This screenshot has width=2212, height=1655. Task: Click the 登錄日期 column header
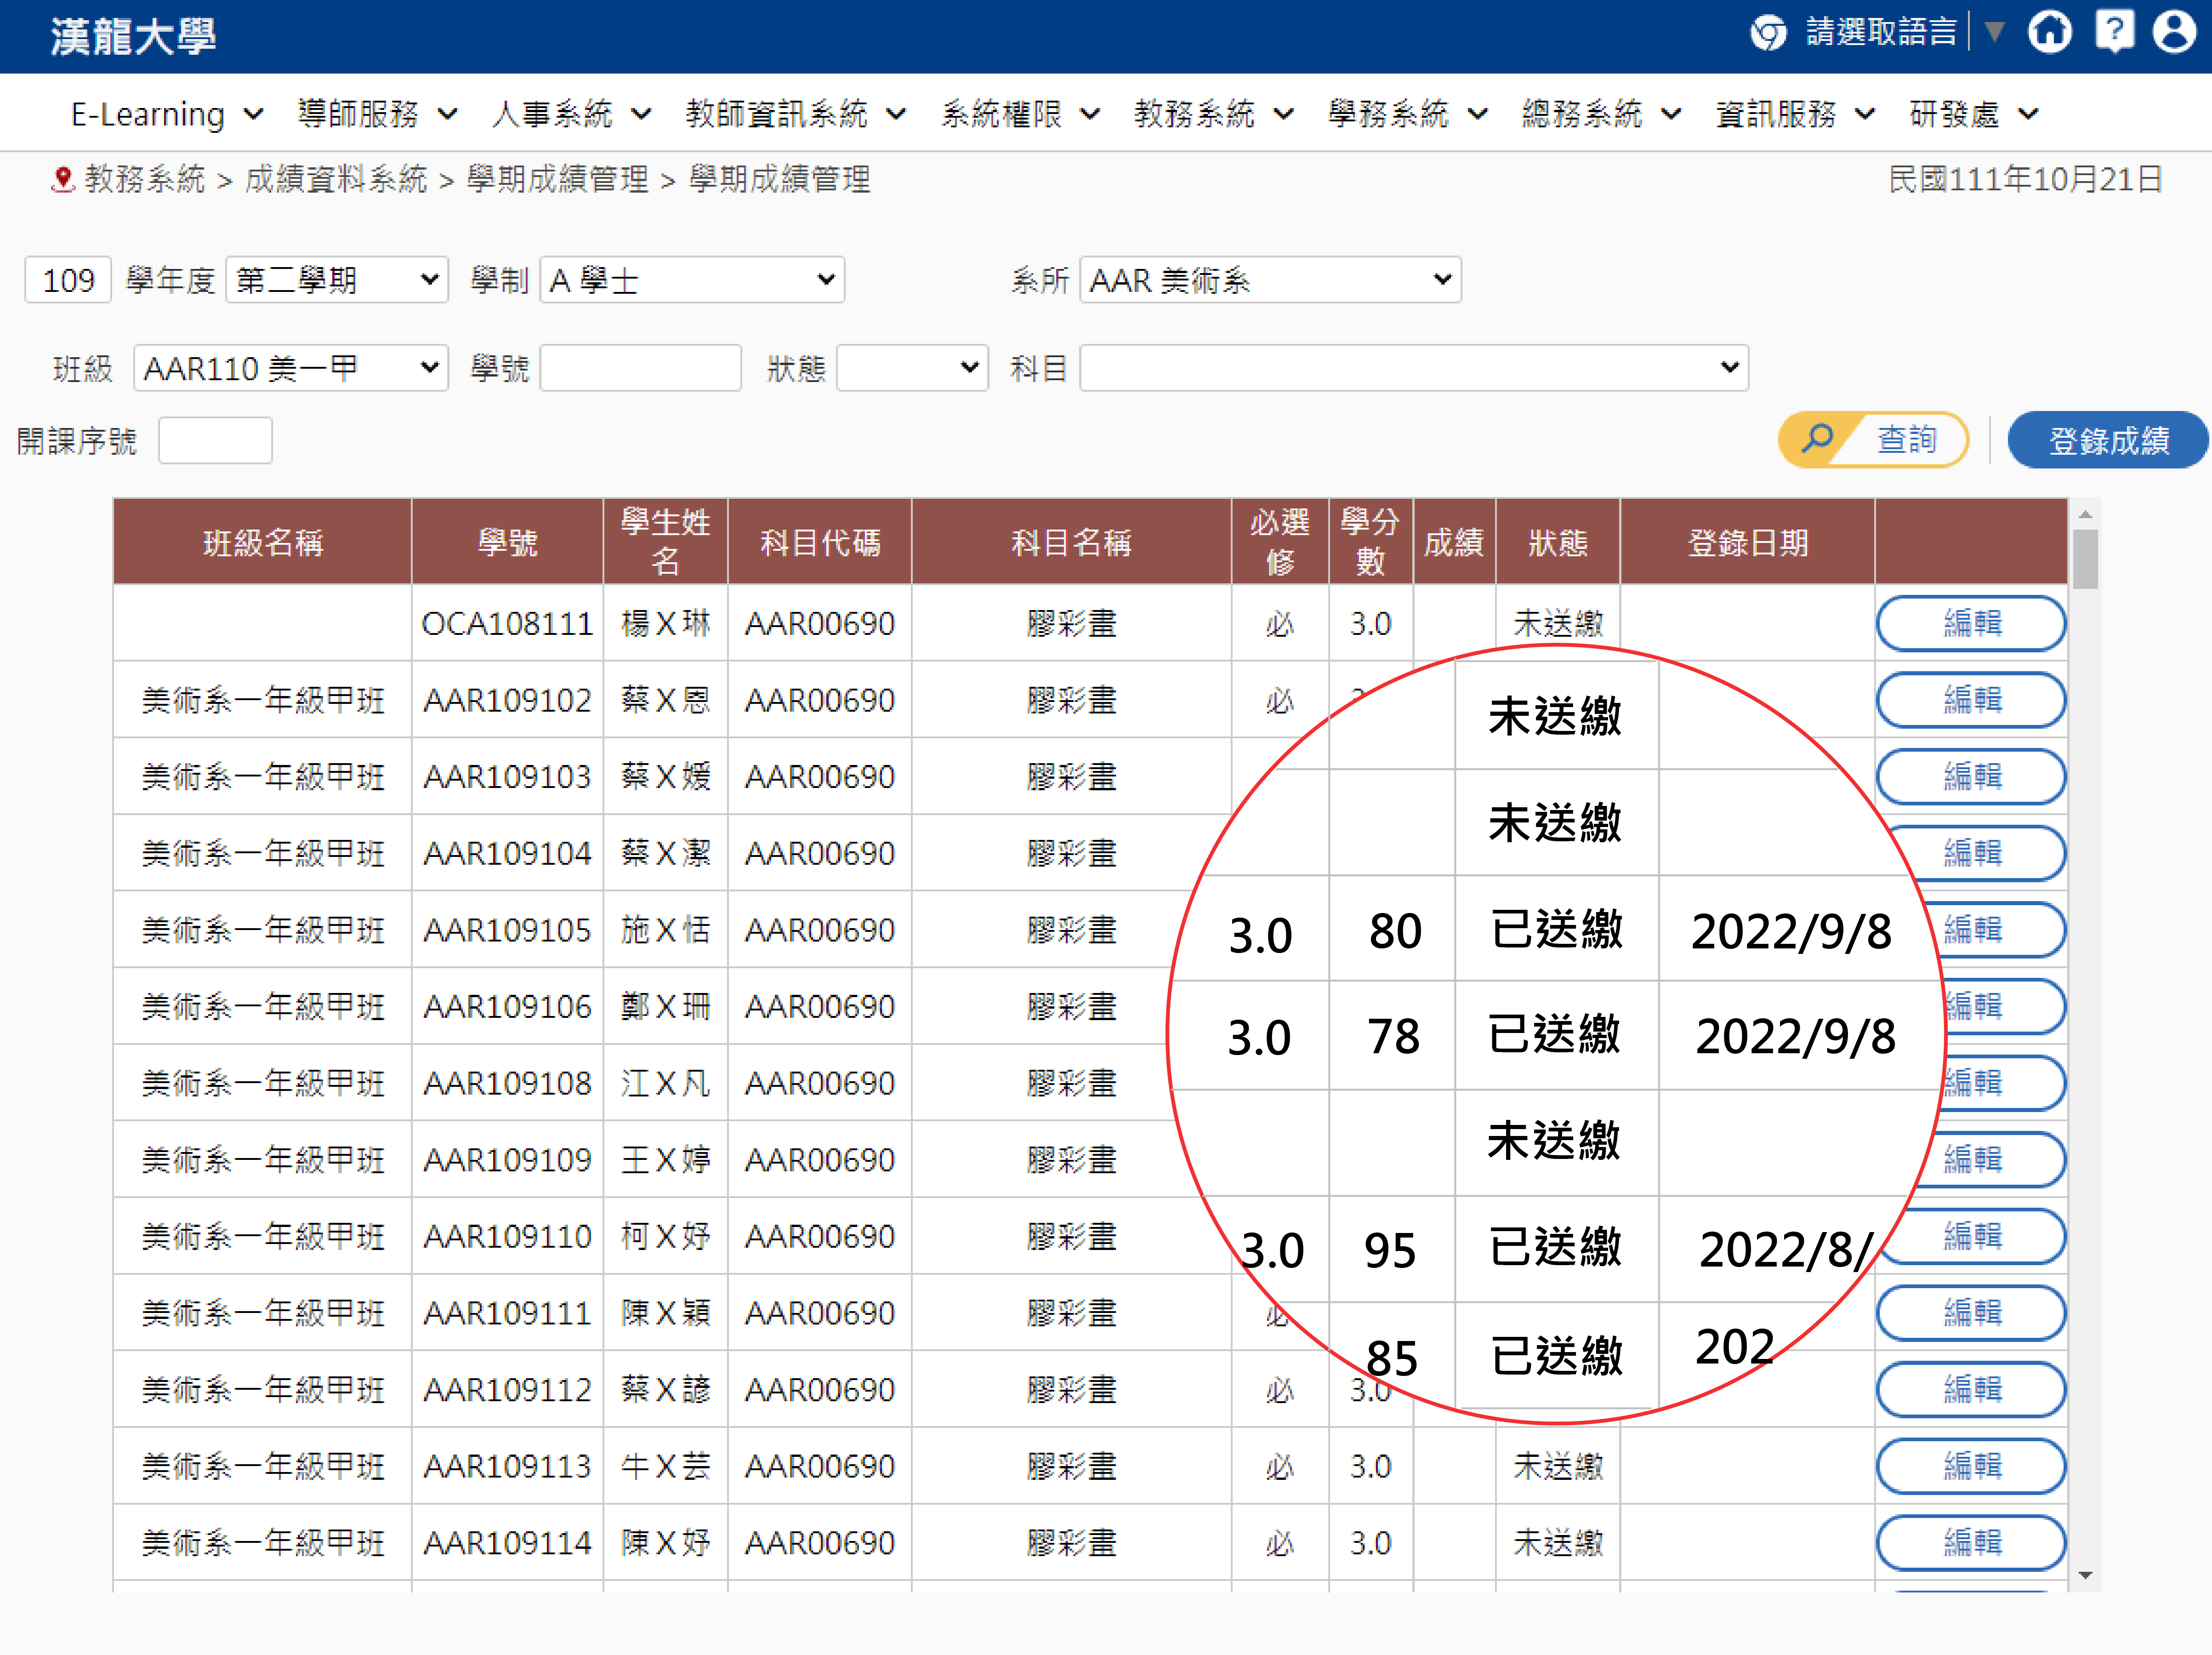(1747, 542)
